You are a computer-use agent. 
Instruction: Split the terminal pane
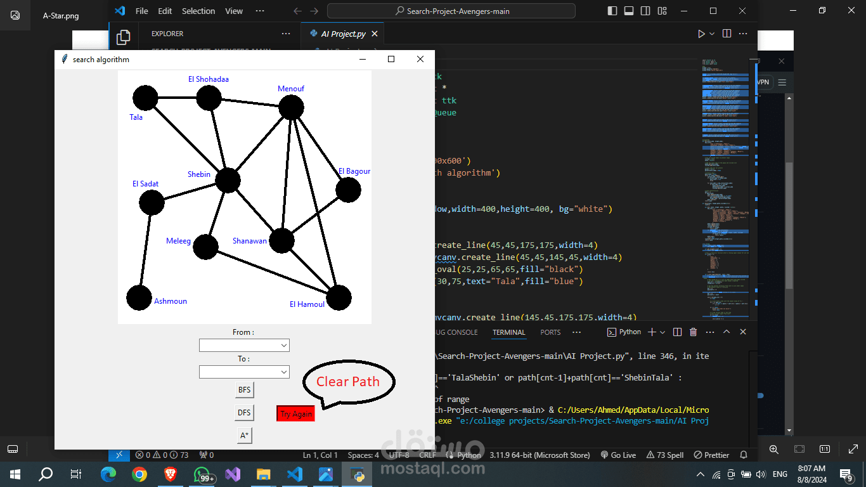(x=677, y=332)
